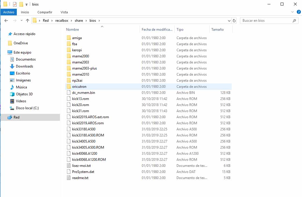
Task: Switch to the Vista ribbon tab
Action: coord(64,12)
